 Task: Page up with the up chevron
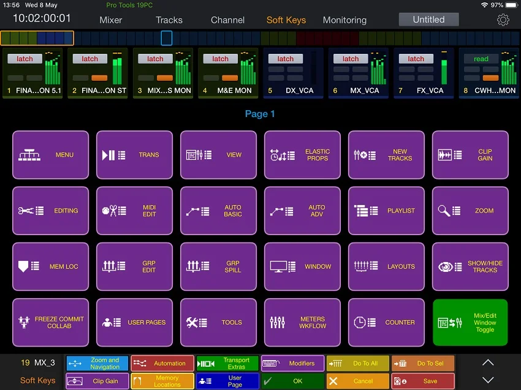pos(488,363)
